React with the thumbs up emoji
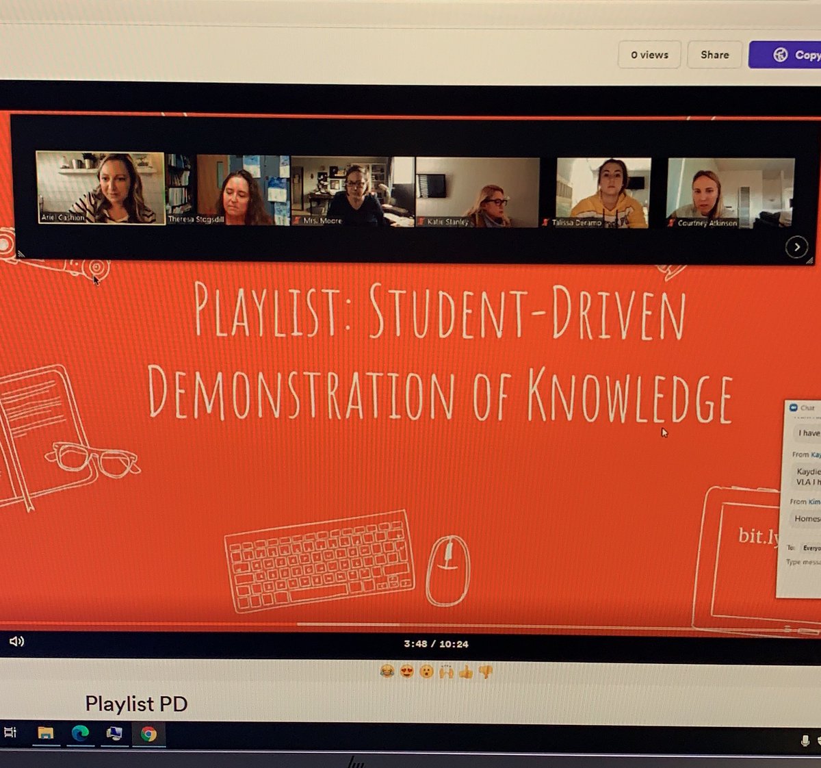Viewport: 821px width, 768px height. pos(466,672)
